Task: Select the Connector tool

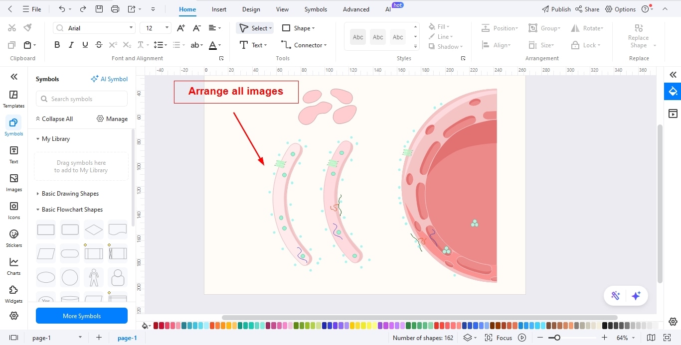Action: [x=303, y=45]
